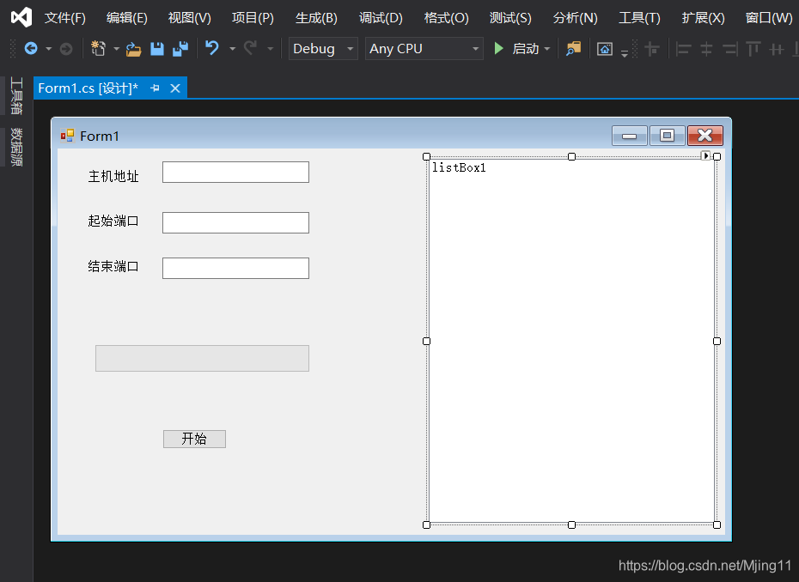Select the 开始 button on the form
799x582 pixels.
(194, 439)
